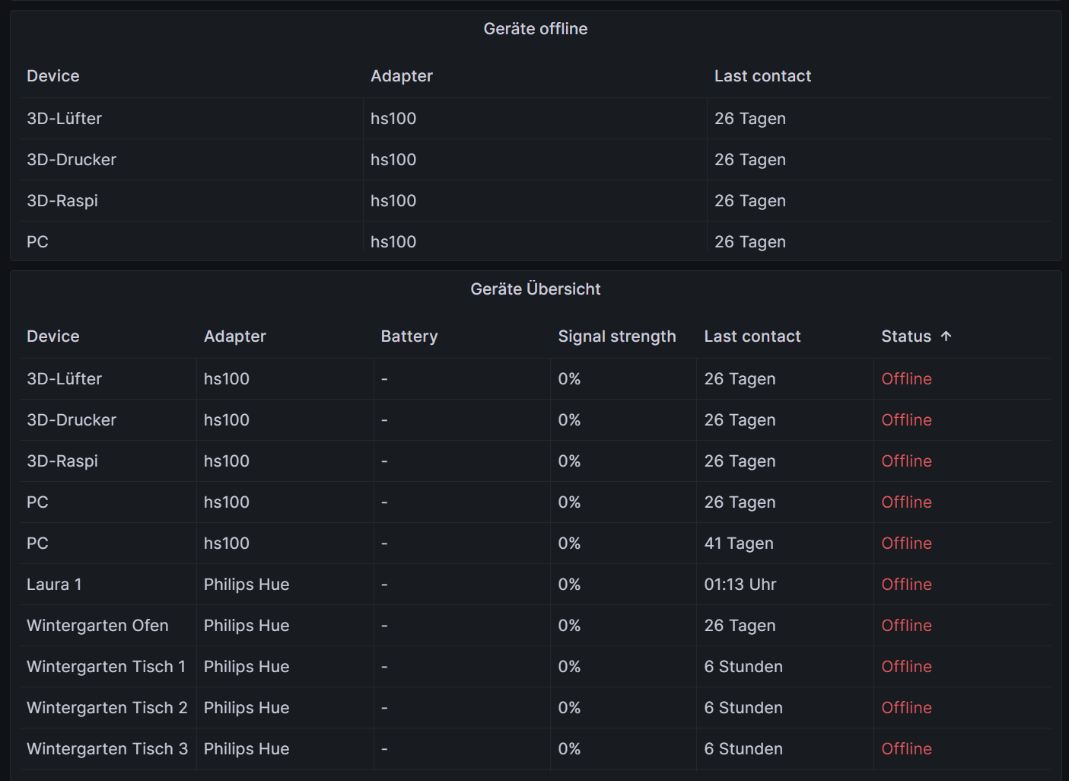Image resolution: width=1069 pixels, height=781 pixels.
Task: Click Offline status in Wintergarten Tisch 1 row
Action: pos(906,667)
